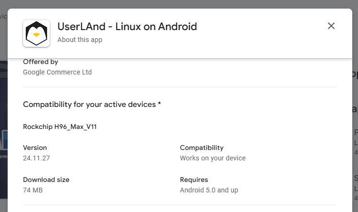Click the Works on your device text
Viewport: 358px width, 212px height.
click(x=213, y=158)
